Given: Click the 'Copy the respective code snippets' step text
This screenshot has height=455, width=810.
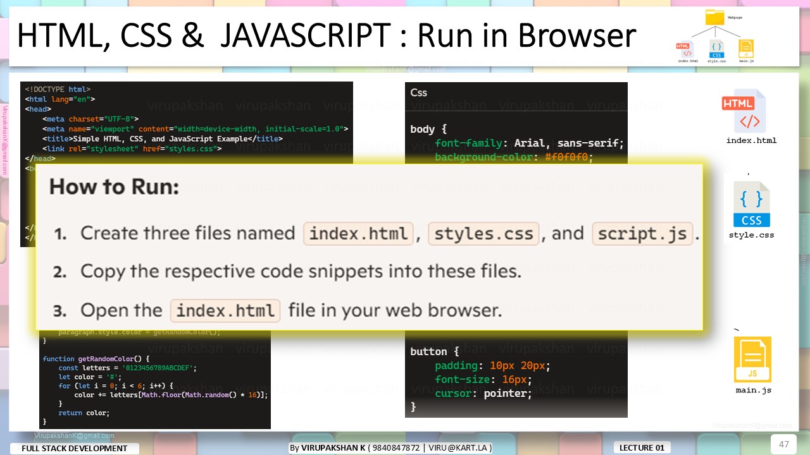Looking at the screenshot, I should click(x=301, y=272).
